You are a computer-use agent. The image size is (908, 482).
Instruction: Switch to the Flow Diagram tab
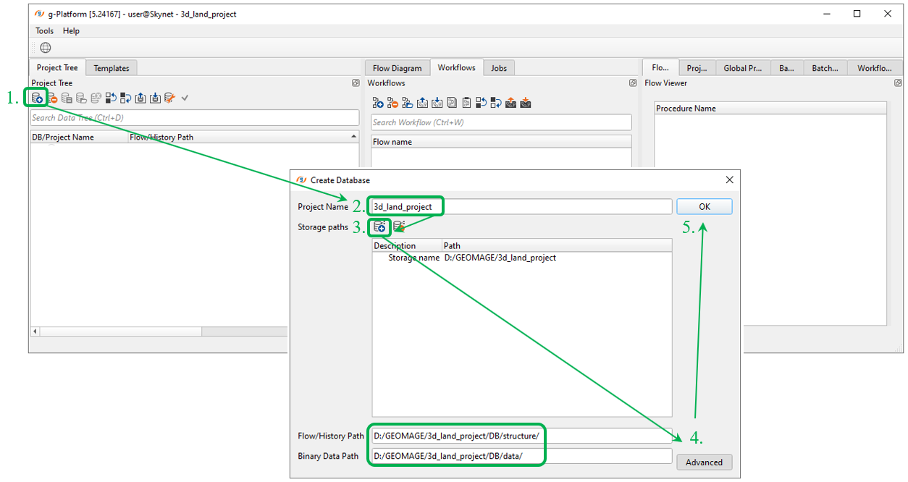pos(397,68)
